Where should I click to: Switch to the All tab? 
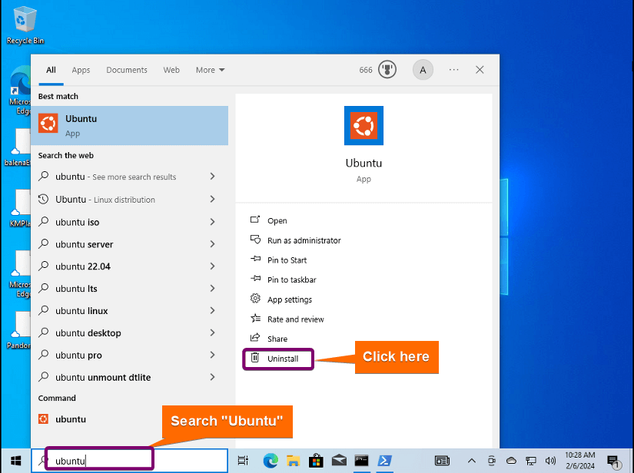pos(51,70)
